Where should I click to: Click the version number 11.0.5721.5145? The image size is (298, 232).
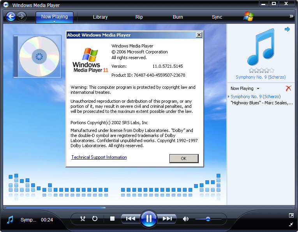pyautogui.click(x=168, y=66)
